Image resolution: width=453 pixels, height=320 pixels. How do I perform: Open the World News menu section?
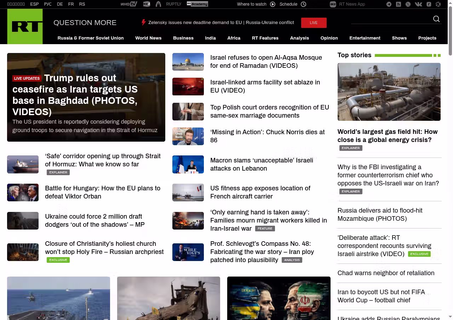pyautogui.click(x=148, y=38)
